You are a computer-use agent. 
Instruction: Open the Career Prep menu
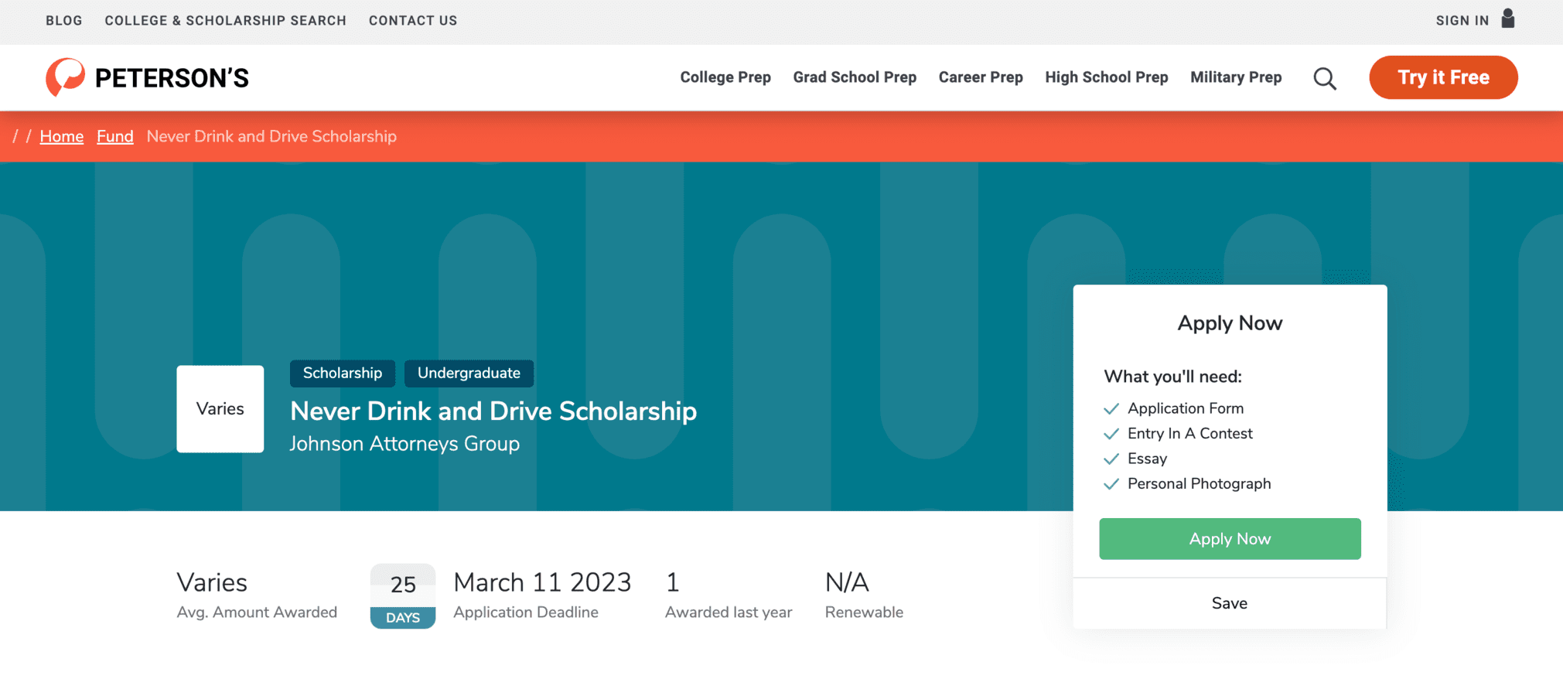coord(980,77)
